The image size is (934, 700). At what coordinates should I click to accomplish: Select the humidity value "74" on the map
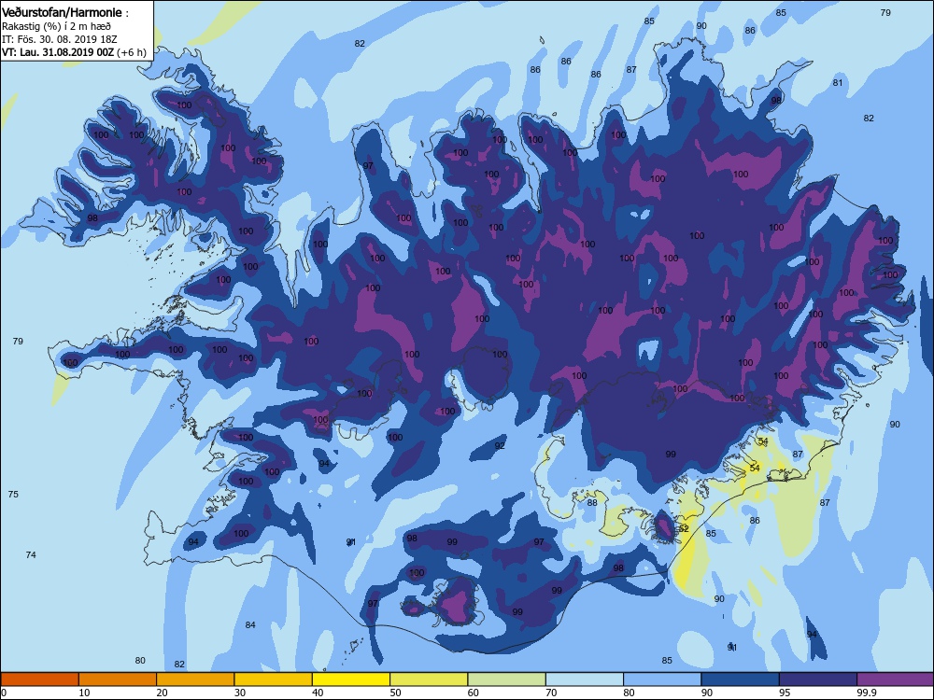tap(31, 554)
